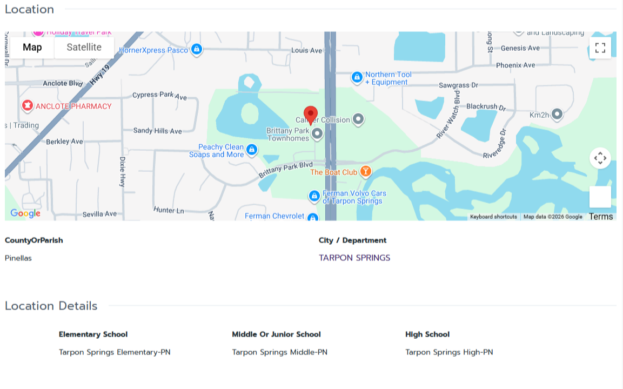The image size is (623, 389).
Task: Click the Ferman Chevrolet map icon
Action: pos(312,218)
